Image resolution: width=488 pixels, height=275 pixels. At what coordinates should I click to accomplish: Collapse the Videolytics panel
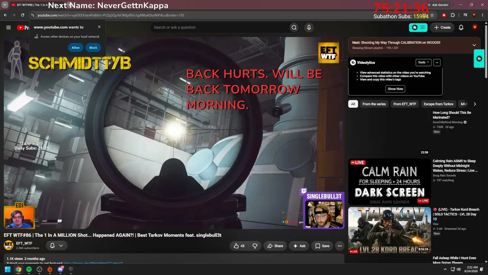(437, 62)
